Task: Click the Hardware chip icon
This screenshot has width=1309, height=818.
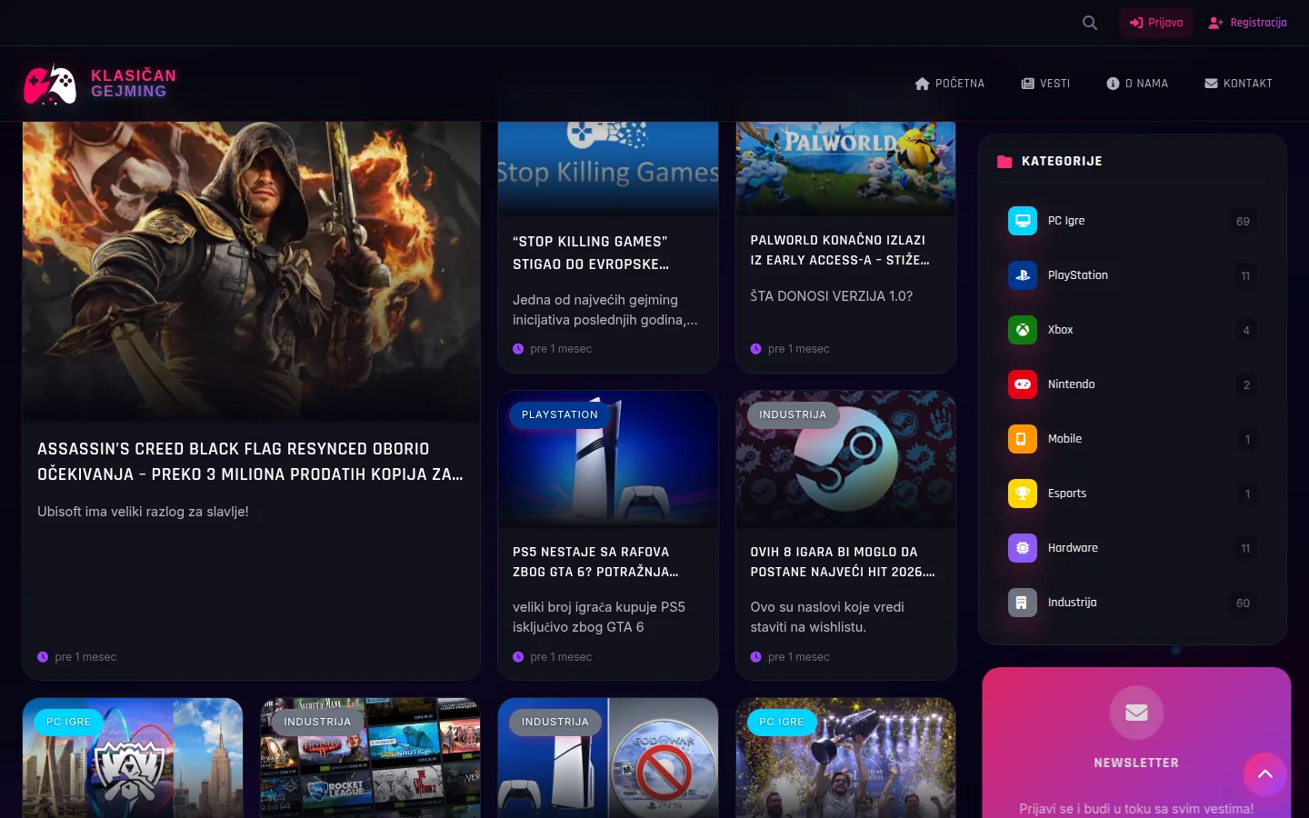Action: tap(1023, 548)
